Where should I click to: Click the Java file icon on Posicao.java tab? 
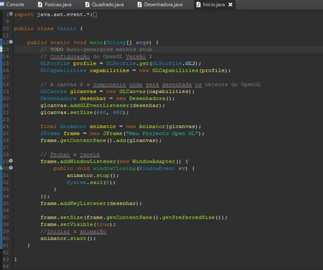(40, 5)
